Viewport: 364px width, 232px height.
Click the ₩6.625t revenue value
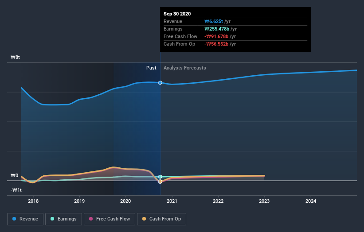(214, 21)
